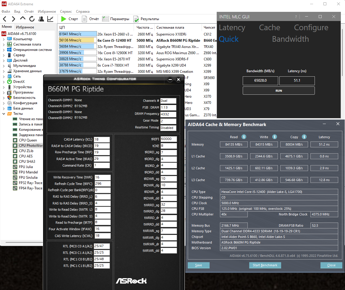Viewport: 345px width, 290px height.
Task: Click Save in the benchmark window
Action: point(198,265)
